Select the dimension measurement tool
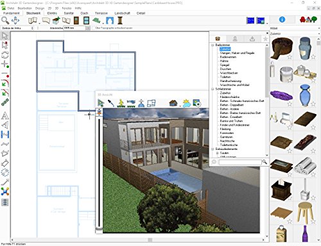 pyautogui.click(x=5, y=135)
